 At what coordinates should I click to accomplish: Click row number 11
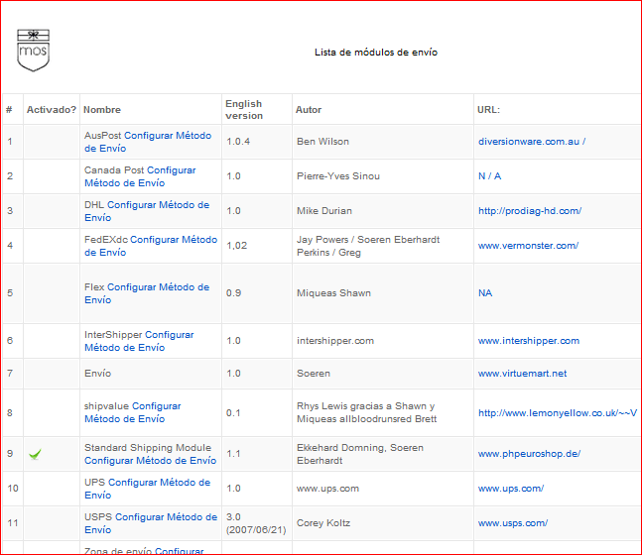click(x=13, y=523)
